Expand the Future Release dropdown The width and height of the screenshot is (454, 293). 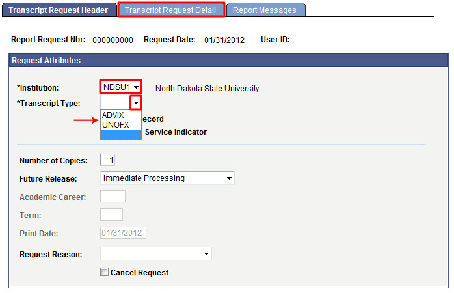click(167, 178)
